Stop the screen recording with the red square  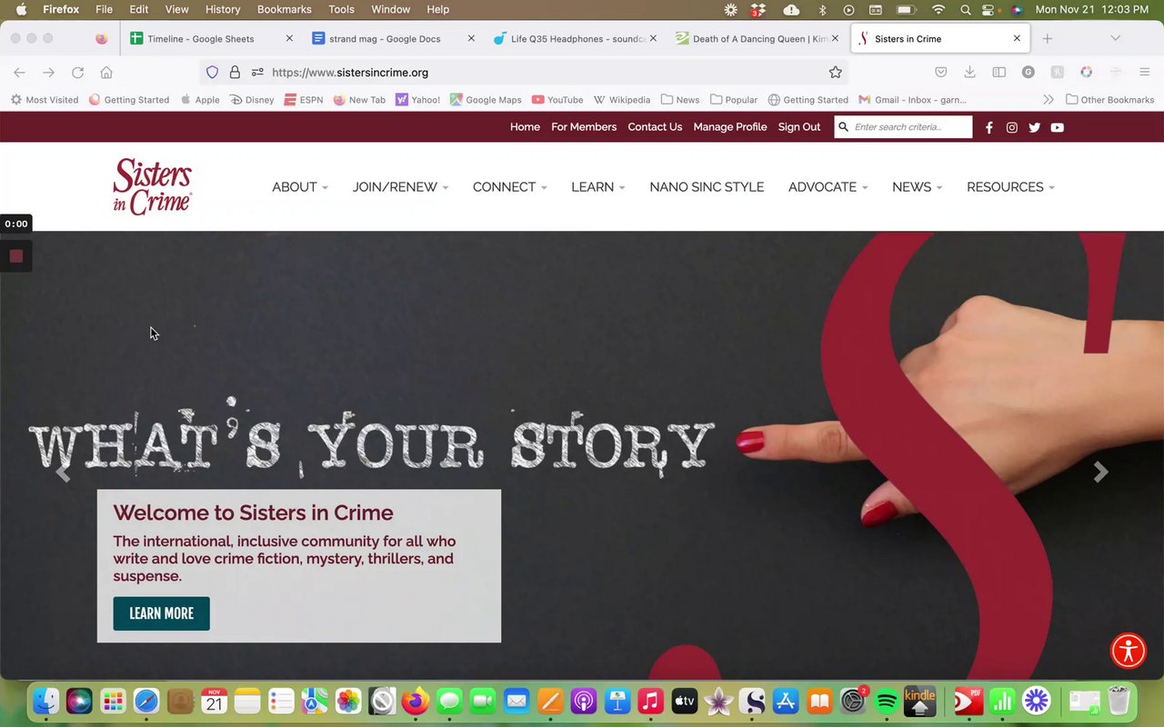click(15, 256)
